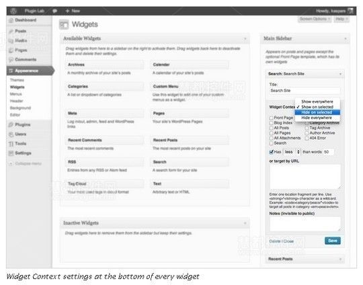The image size is (363, 285).
Task: Save the Search widget settings
Action: [333, 241]
